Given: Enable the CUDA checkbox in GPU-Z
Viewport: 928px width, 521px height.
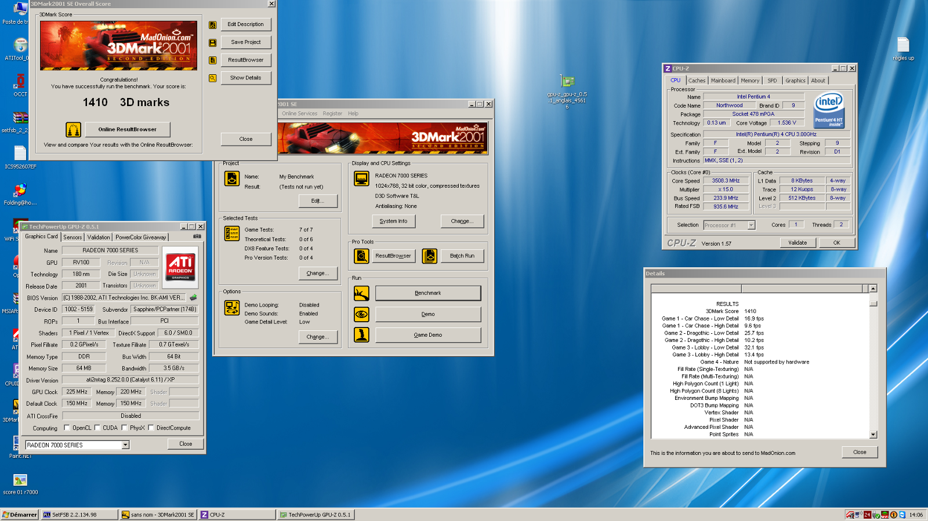Looking at the screenshot, I should click(x=97, y=428).
